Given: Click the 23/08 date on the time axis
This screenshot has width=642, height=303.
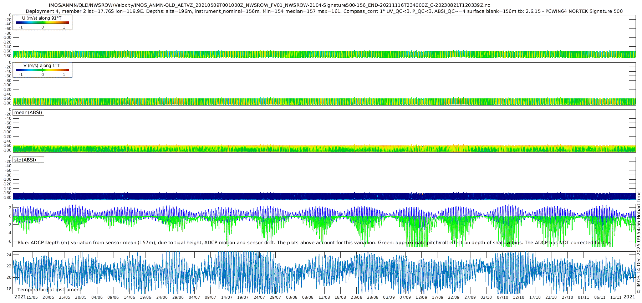Looking at the screenshot, I should click(356, 297).
